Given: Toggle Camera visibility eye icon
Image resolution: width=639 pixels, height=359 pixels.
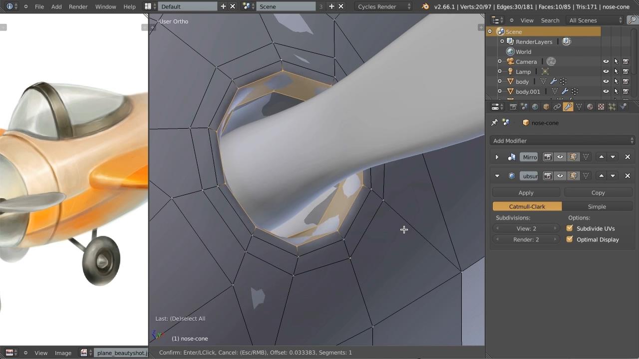Looking at the screenshot, I should tap(606, 61).
